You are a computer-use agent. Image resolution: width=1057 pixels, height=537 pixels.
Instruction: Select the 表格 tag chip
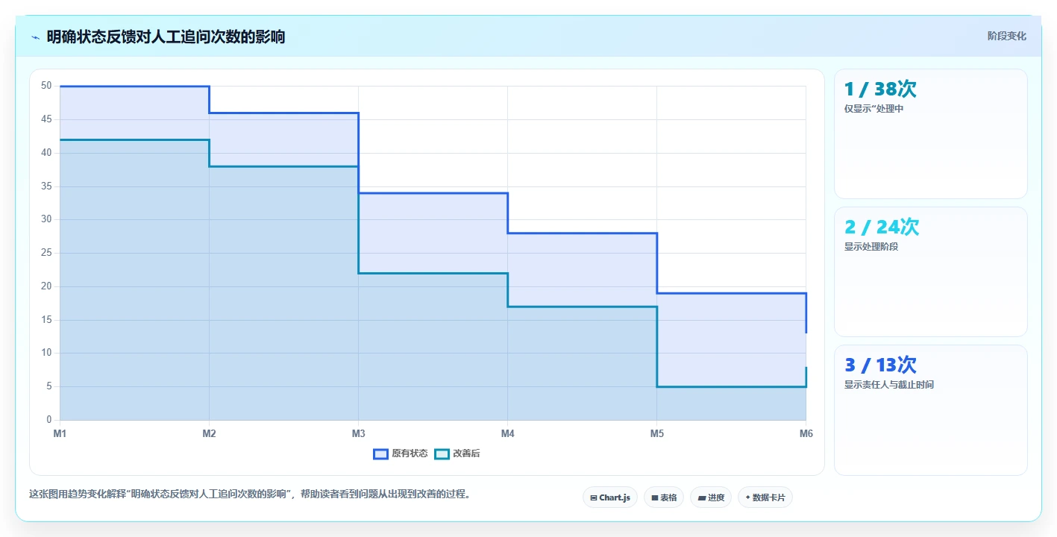(664, 497)
